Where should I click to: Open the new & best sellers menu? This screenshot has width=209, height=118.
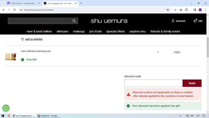pyautogui.click(x=39, y=31)
